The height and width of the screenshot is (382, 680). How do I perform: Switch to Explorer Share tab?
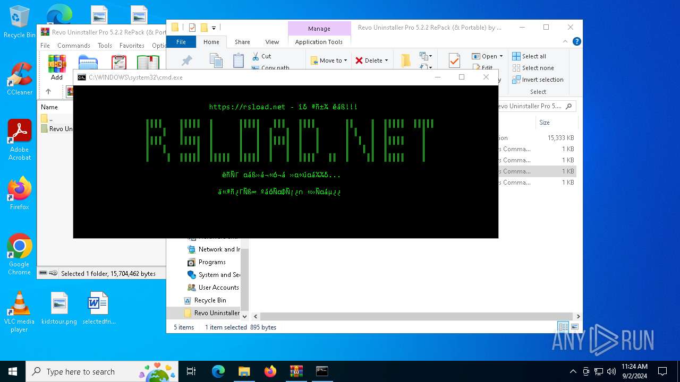(x=242, y=42)
